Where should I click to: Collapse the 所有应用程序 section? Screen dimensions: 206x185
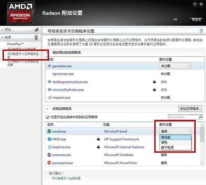47,109
